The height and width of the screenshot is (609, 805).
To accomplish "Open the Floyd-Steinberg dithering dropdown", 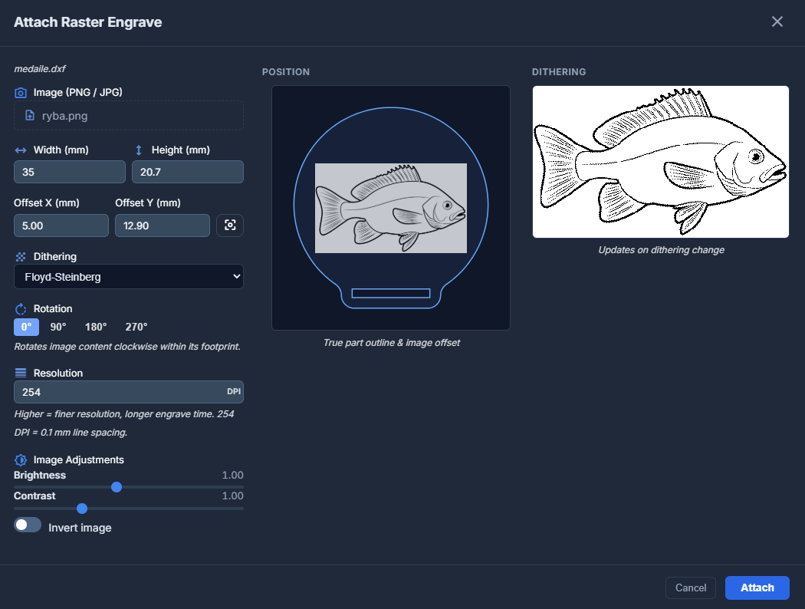I will (x=129, y=277).
